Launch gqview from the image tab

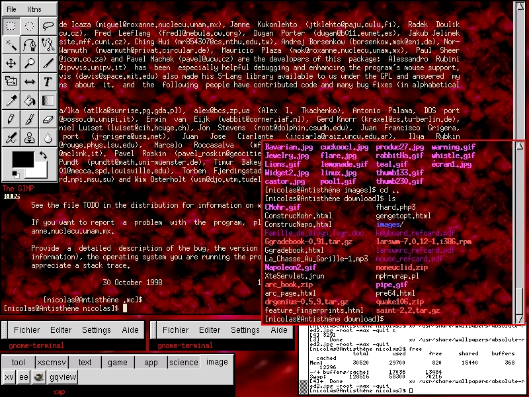63,377
